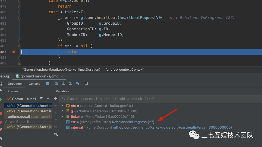
Task: Open the watches view eye options
Action: pos(56,134)
